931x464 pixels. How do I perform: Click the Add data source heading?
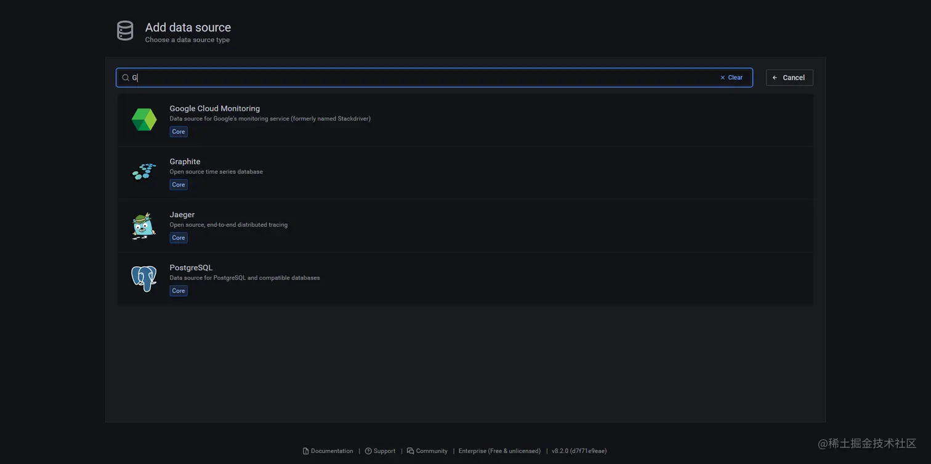(x=188, y=27)
